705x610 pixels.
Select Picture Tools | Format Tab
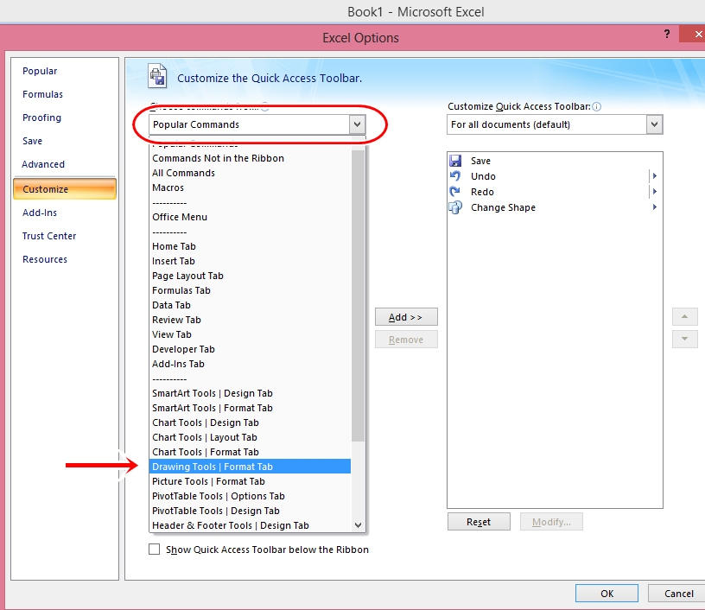(x=250, y=481)
